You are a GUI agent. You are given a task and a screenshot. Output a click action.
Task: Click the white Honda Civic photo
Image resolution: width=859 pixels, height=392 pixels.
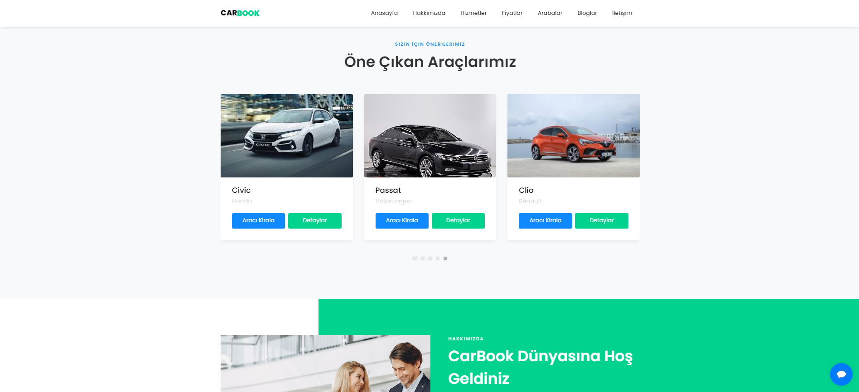[x=286, y=136]
